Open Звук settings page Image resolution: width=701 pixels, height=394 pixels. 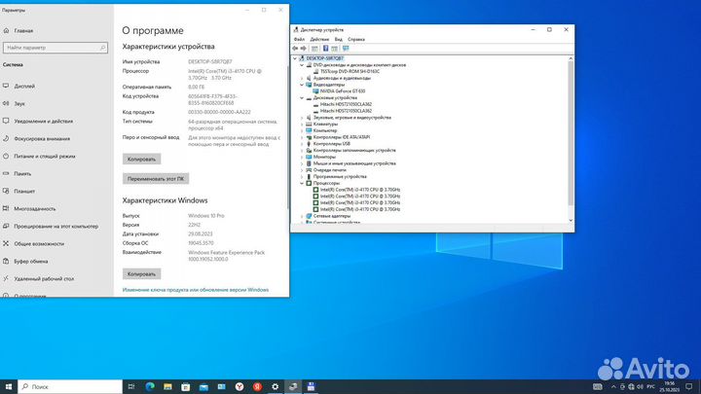pyautogui.click(x=19, y=104)
